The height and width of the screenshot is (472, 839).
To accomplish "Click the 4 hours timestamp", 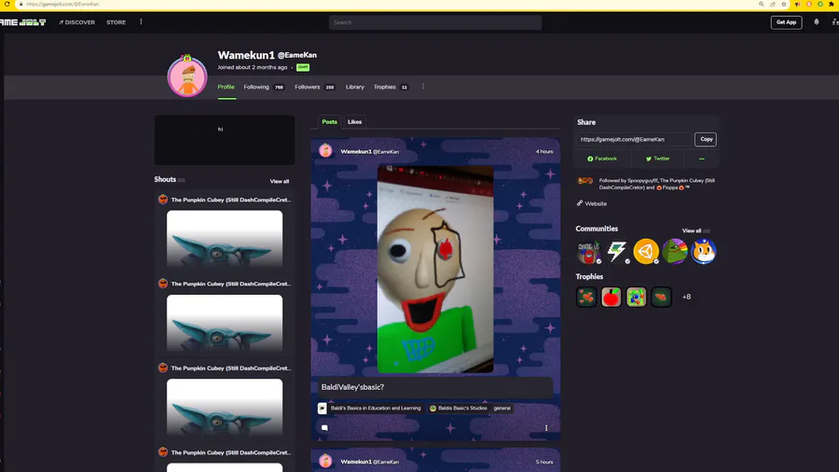I will [x=544, y=151].
